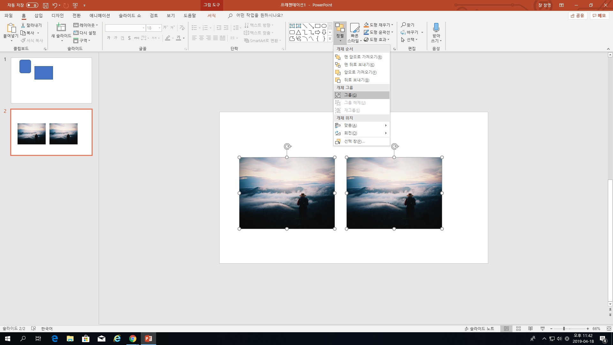Click the left image rotation handle

287,147
